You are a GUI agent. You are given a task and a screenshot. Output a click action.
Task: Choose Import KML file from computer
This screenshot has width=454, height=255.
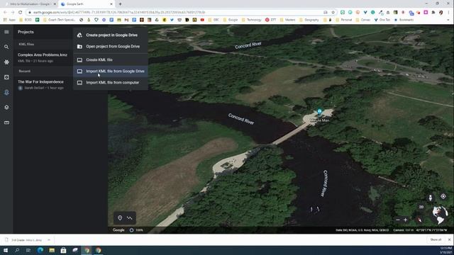point(111,82)
